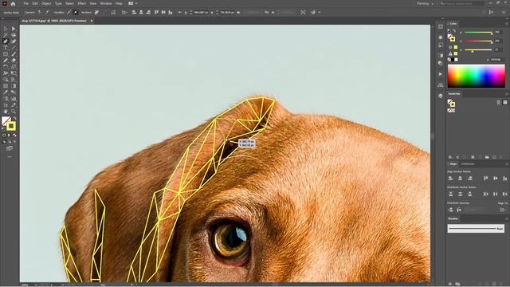Click Horizontal Align Left in Align panel

coord(451,179)
